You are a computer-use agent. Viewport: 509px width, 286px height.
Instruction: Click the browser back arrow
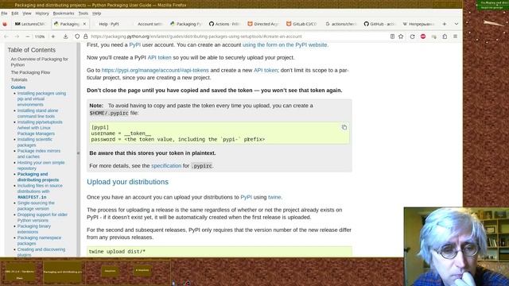[x=6, y=37]
